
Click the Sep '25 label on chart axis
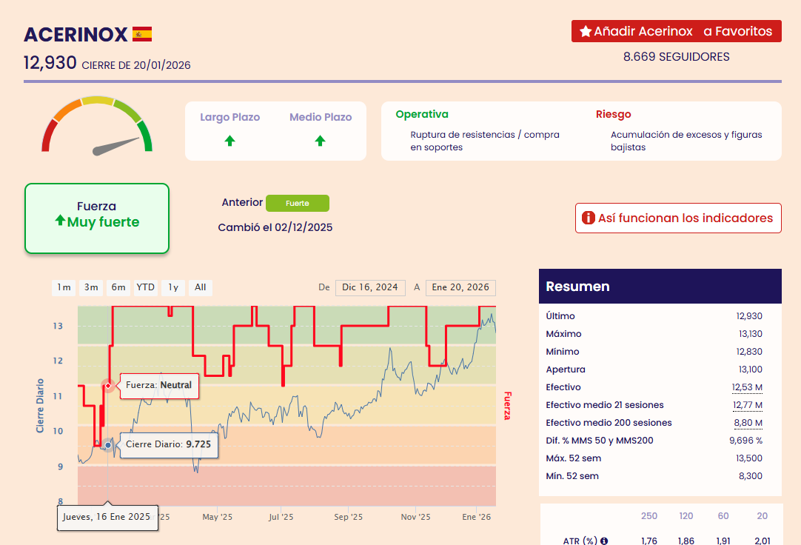point(349,517)
